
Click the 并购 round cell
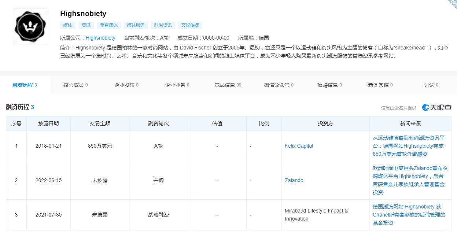click(x=158, y=180)
